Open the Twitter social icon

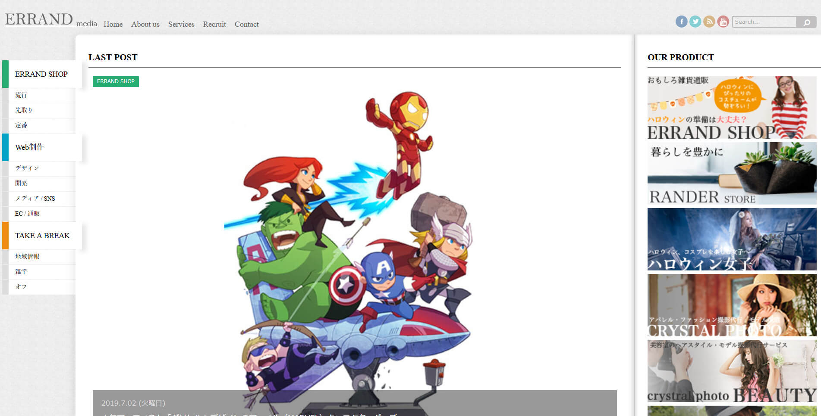695,22
